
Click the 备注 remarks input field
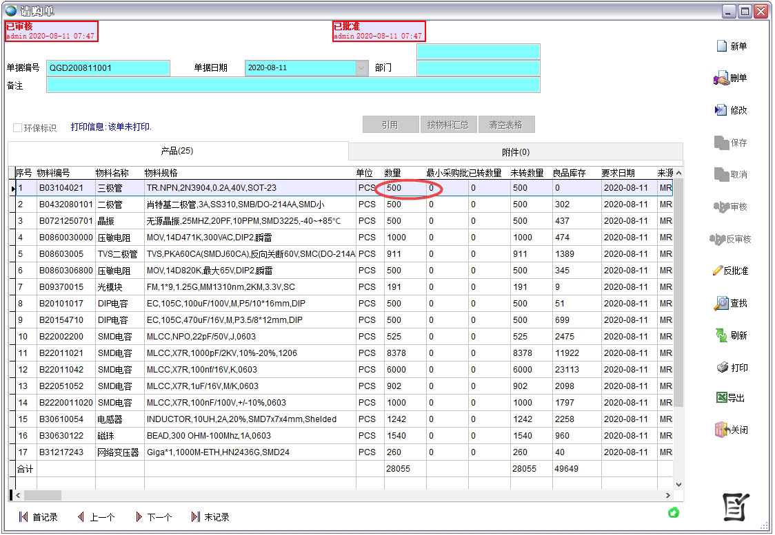(293, 85)
